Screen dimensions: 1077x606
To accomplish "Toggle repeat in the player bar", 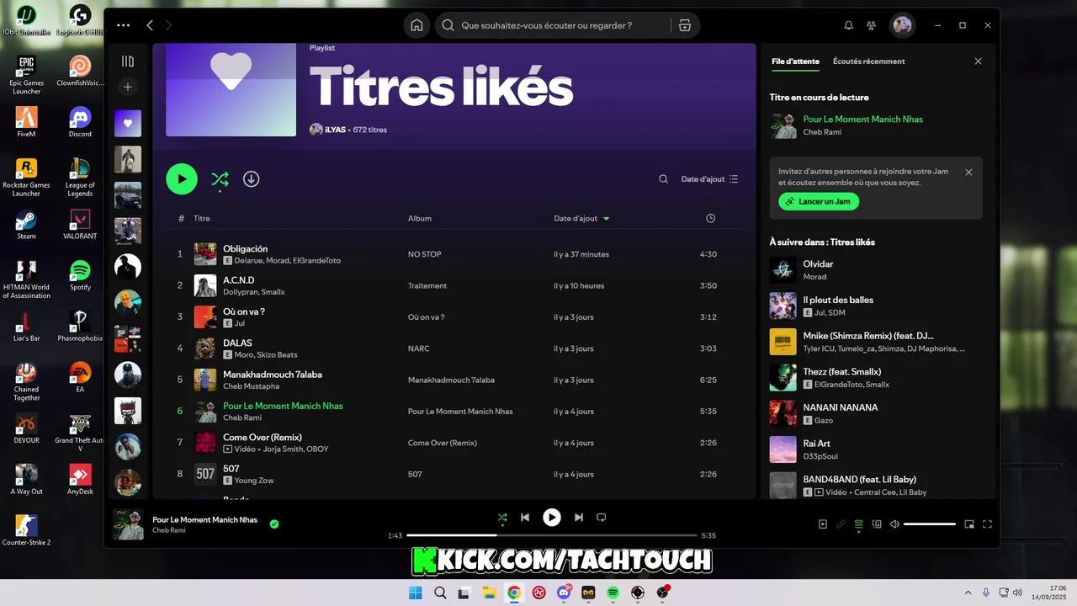I will pos(601,518).
